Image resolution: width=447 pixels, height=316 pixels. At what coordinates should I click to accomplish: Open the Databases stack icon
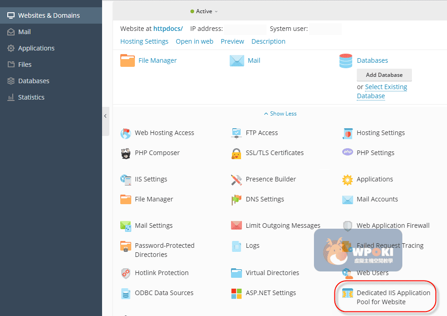pos(346,61)
